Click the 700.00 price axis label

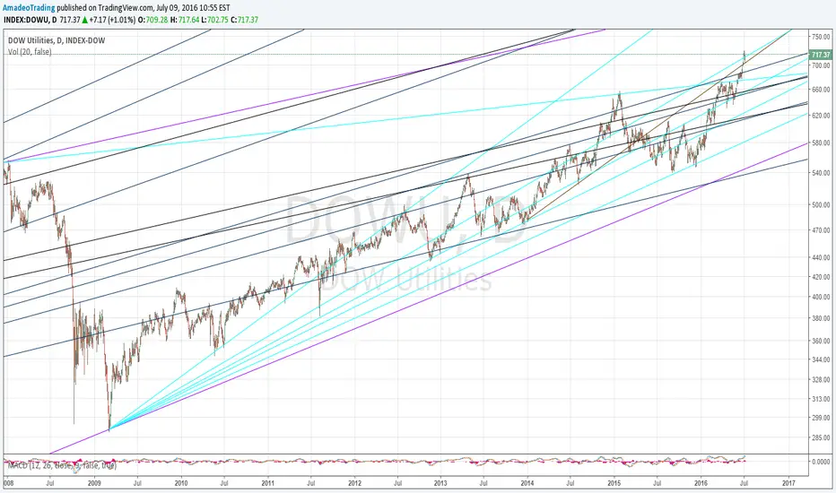click(x=821, y=65)
